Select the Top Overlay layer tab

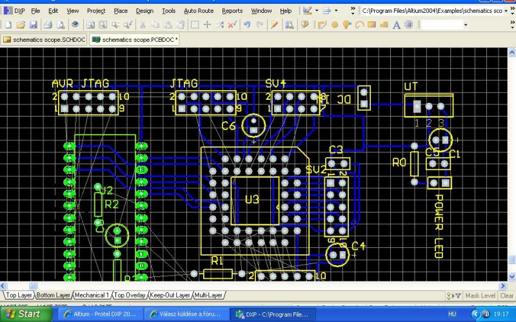130,295
